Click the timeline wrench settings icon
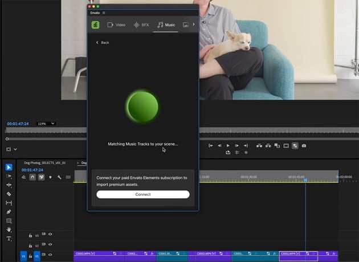Viewport: 359px width, 262px height. point(59,177)
